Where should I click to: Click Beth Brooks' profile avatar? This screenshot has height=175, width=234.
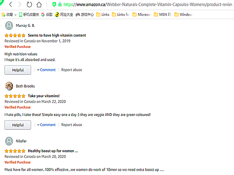9,86
